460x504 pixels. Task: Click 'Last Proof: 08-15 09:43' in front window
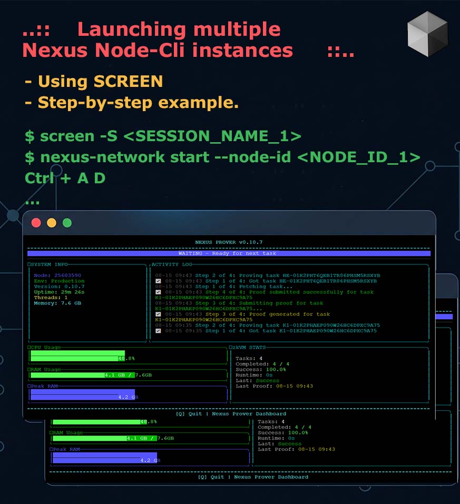pos(275,386)
